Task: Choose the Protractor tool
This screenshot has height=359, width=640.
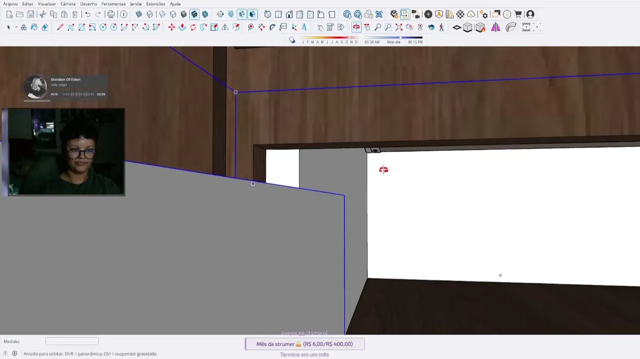Action: coord(272,27)
